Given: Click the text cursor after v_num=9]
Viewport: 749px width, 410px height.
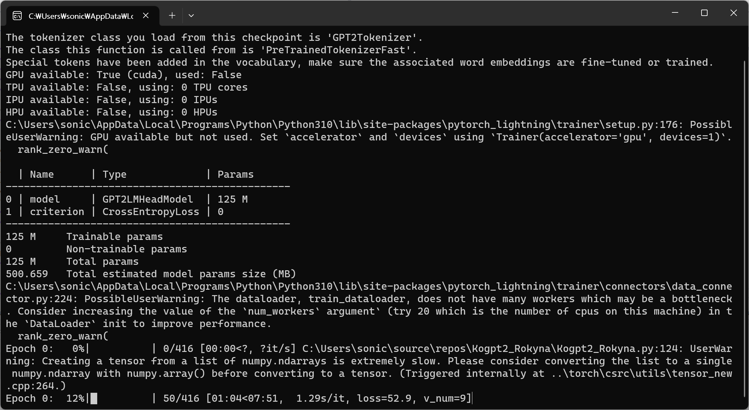Looking at the screenshot, I should pos(472,399).
